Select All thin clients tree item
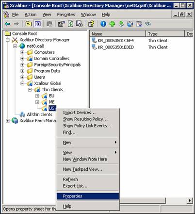195x214 pixels. pyautogui.click(x=39, y=115)
